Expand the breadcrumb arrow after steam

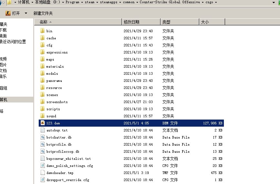pos(97,2)
